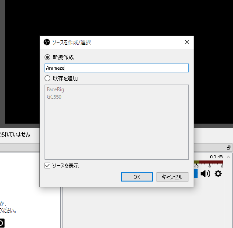The width and height of the screenshot is (233, 228).
Task: Select the 新規作成 radio button
Action: pyautogui.click(x=47, y=57)
